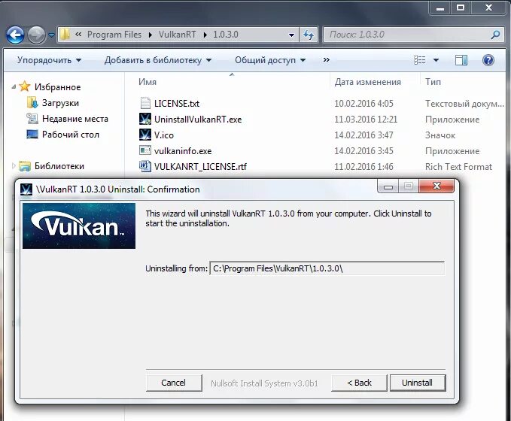Click the folder icon in address bar
The width and height of the screenshot is (511, 421).
pyautogui.click(x=65, y=35)
